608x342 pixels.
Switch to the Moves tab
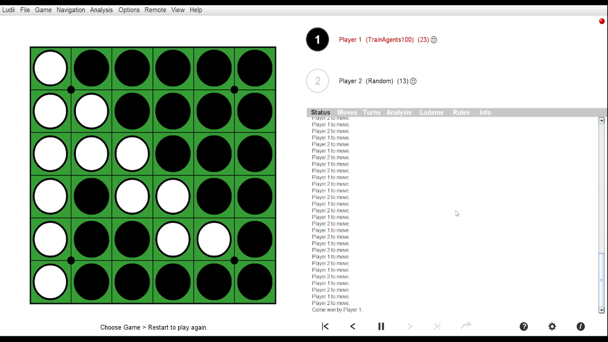[x=347, y=113]
